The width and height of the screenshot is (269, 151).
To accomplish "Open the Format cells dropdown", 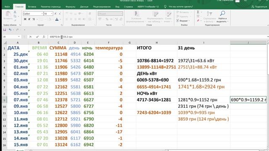I will pos(183,21).
